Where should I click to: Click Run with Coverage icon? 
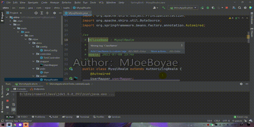[213, 8]
